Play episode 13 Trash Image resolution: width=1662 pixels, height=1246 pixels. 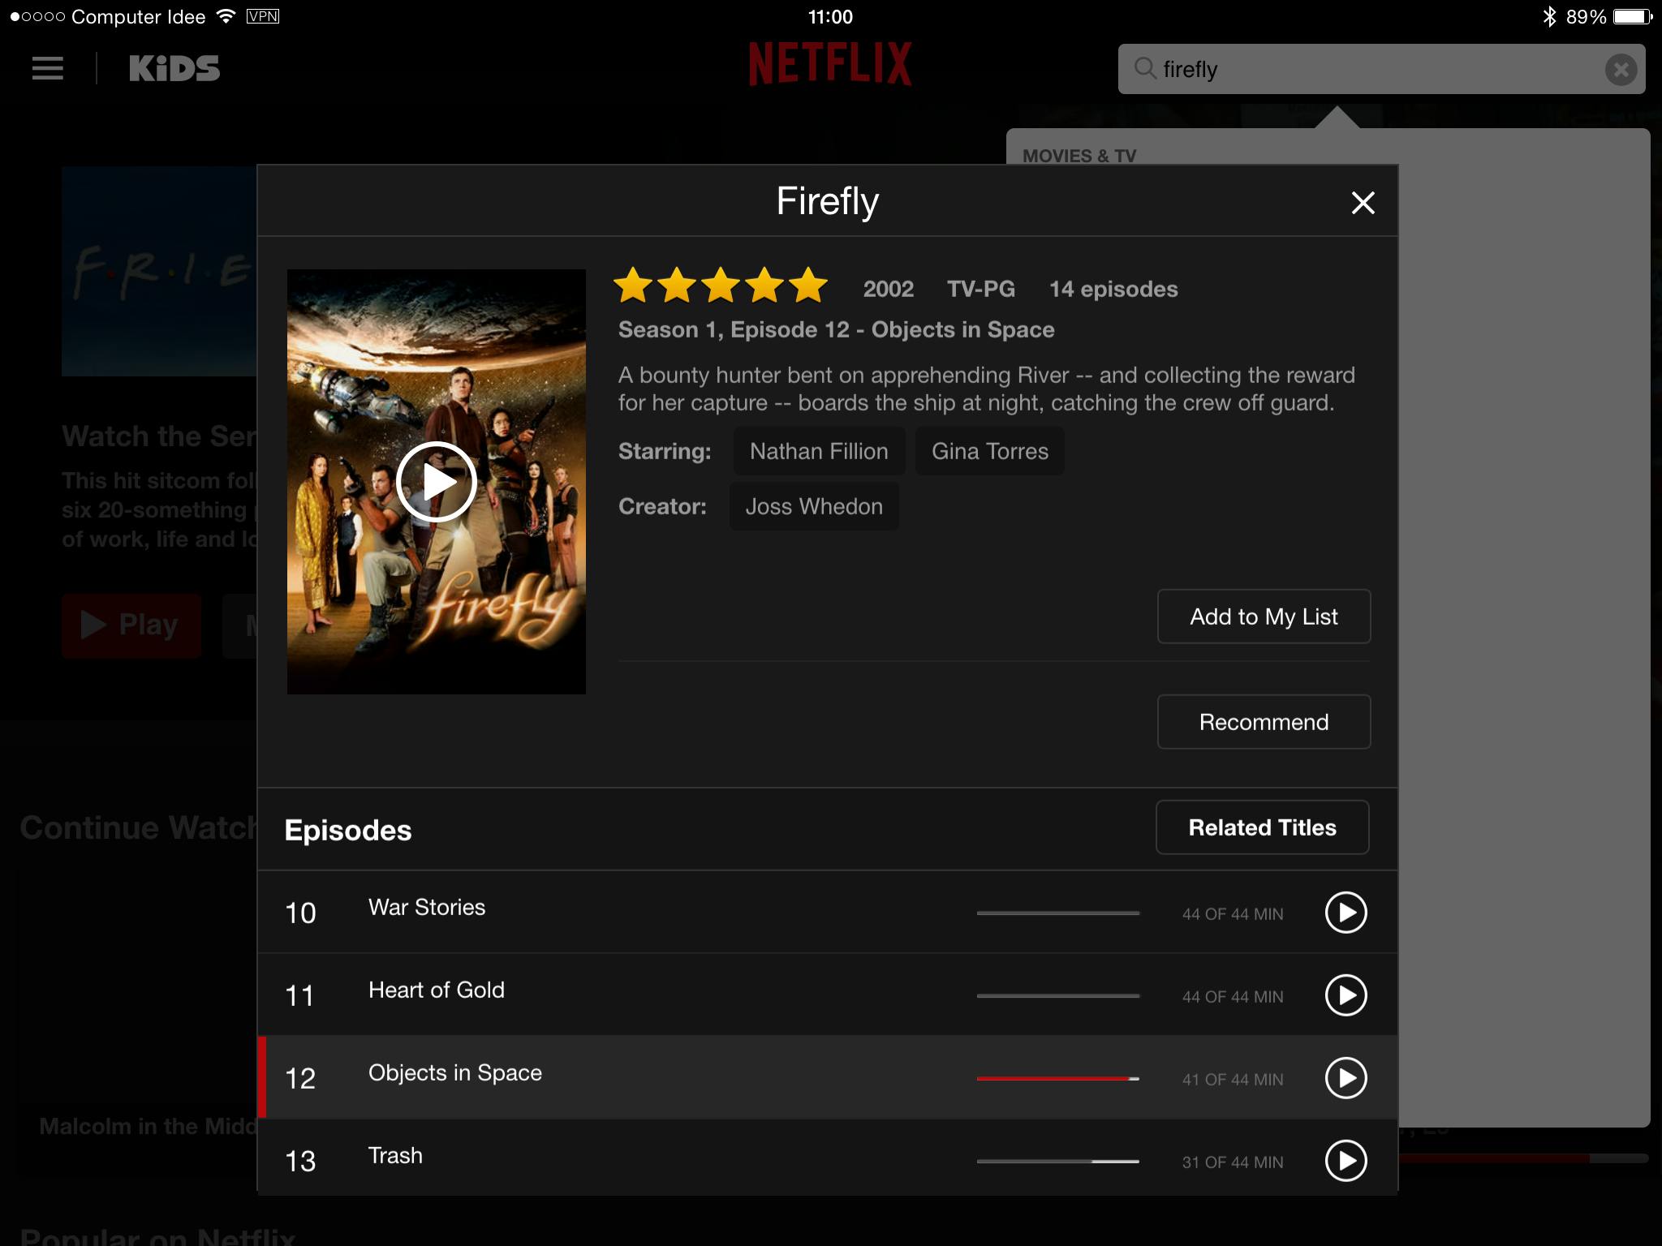click(x=1346, y=1161)
